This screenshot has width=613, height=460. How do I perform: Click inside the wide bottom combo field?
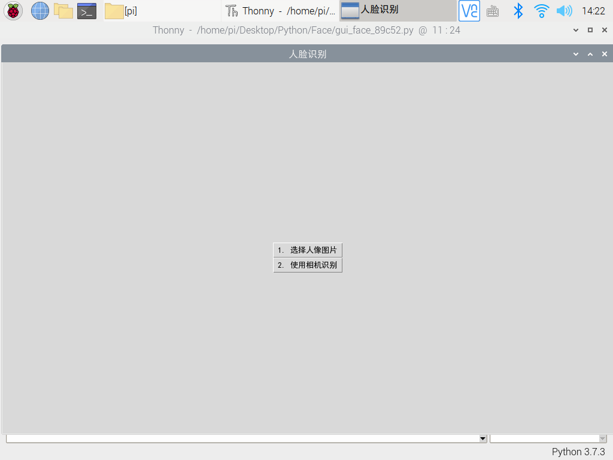[x=242, y=438]
